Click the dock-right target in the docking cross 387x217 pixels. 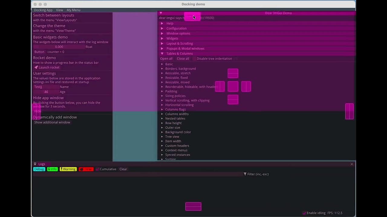click(x=246, y=86)
